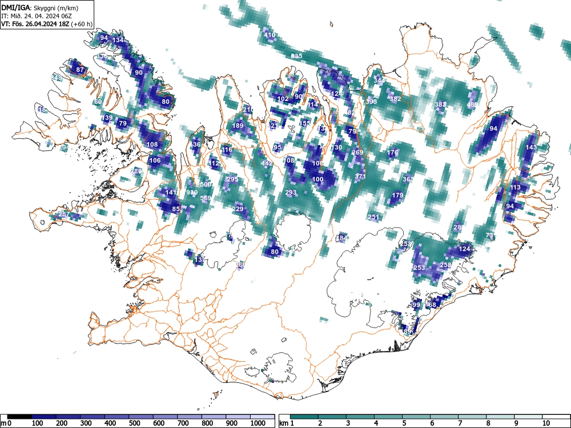571x428 pixels.
Task: Click the 176 visibility value
Action: click(393, 152)
